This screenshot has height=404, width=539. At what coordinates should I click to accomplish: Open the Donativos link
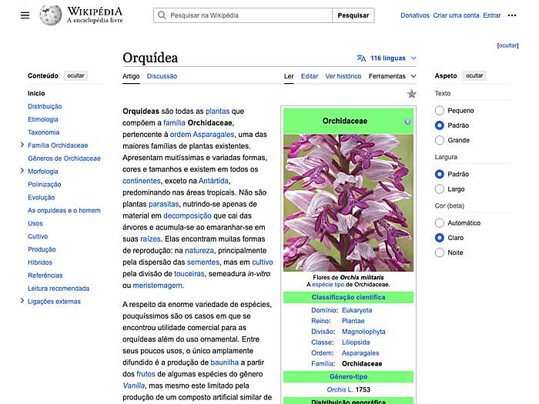[x=415, y=15]
